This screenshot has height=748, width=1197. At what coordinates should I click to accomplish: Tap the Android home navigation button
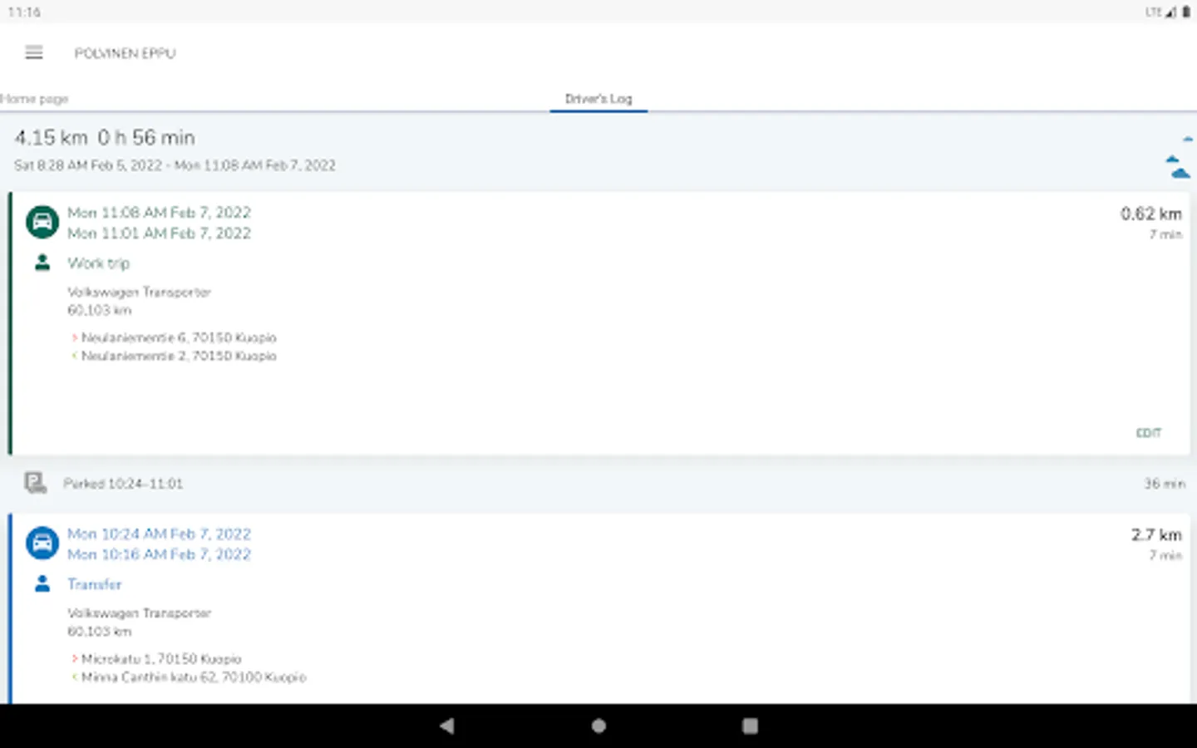pos(598,726)
